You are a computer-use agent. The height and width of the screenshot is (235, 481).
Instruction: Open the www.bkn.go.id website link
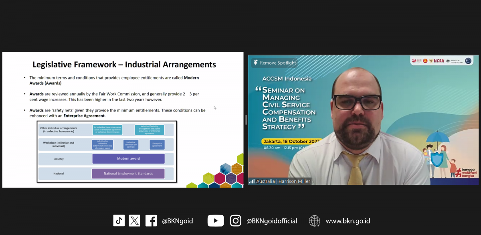point(348,221)
